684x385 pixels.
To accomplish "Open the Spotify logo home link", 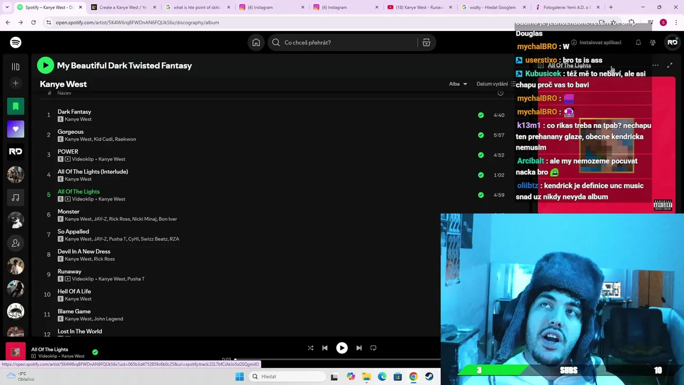I will (x=15, y=42).
